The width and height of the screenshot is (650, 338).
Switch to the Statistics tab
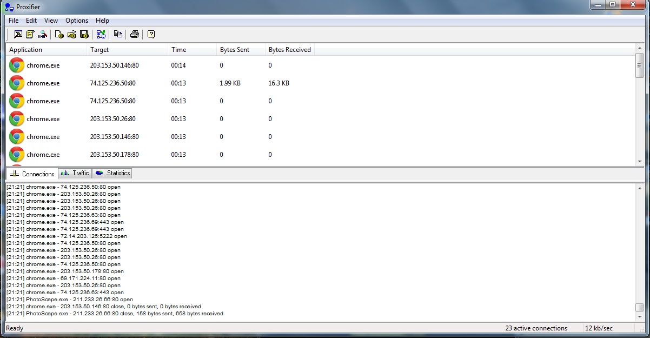click(x=112, y=173)
